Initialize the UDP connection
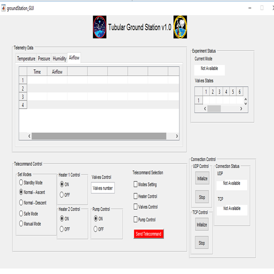The height and width of the screenshot is (274, 274). 202,179
